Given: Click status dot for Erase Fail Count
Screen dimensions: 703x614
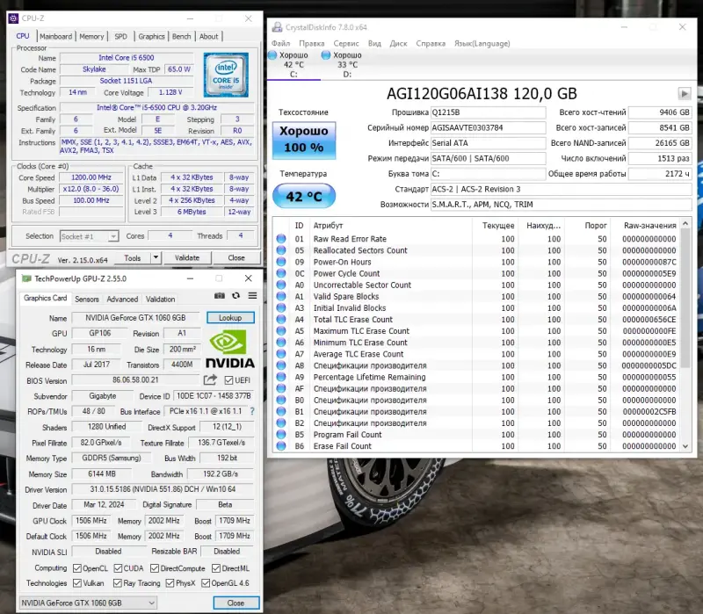Looking at the screenshot, I should pyautogui.click(x=281, y=446).
